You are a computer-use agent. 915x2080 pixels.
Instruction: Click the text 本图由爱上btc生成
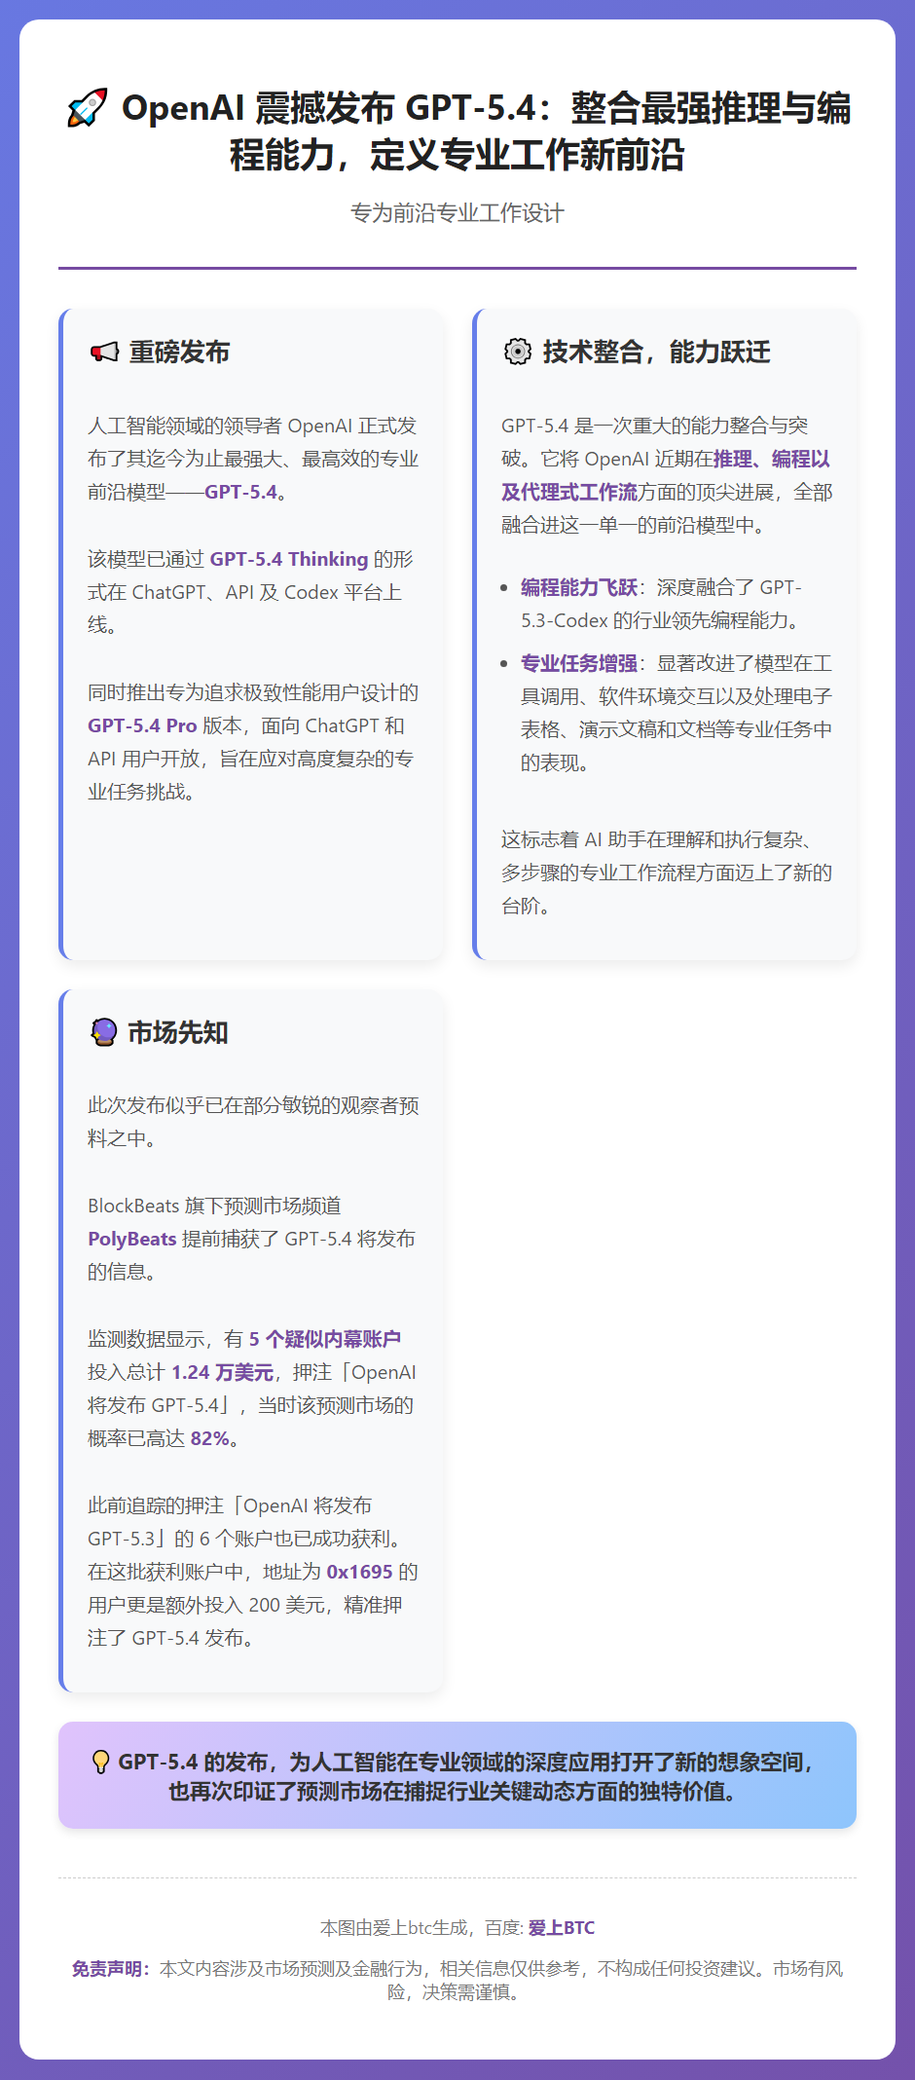point(393,1927)
